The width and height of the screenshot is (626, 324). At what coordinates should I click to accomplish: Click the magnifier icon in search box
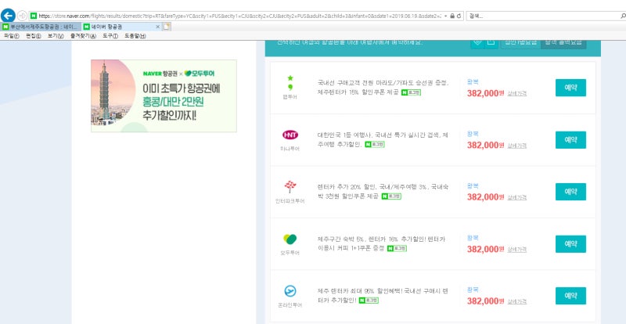[x=623, y=16]
